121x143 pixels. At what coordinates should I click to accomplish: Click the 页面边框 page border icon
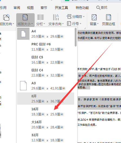(x=109, y=17)
